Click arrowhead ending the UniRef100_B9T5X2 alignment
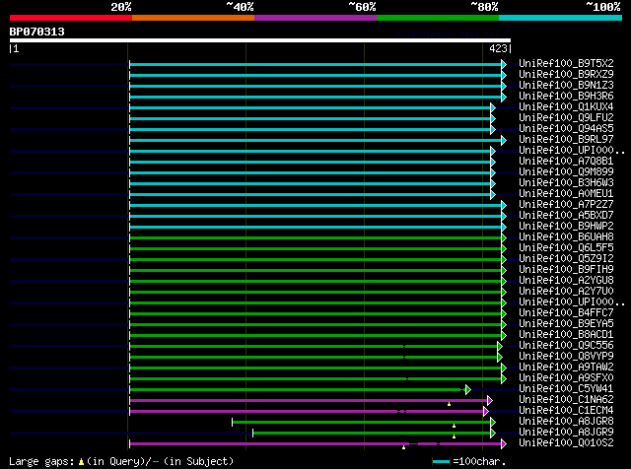Image resolution: width=631 pixels, height=469 pixels. (x=504, y=64)
